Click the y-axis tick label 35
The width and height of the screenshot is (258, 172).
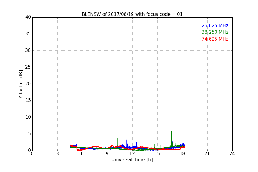click(x=28, y=34)
